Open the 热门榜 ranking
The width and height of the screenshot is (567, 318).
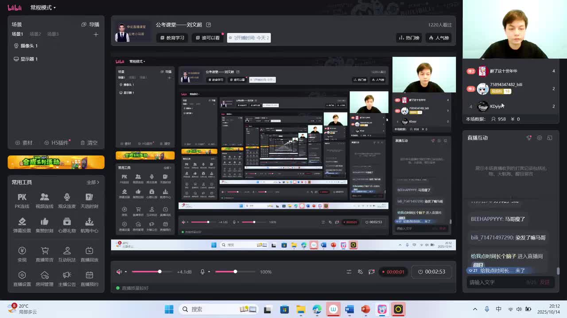[x=409, y=38]
